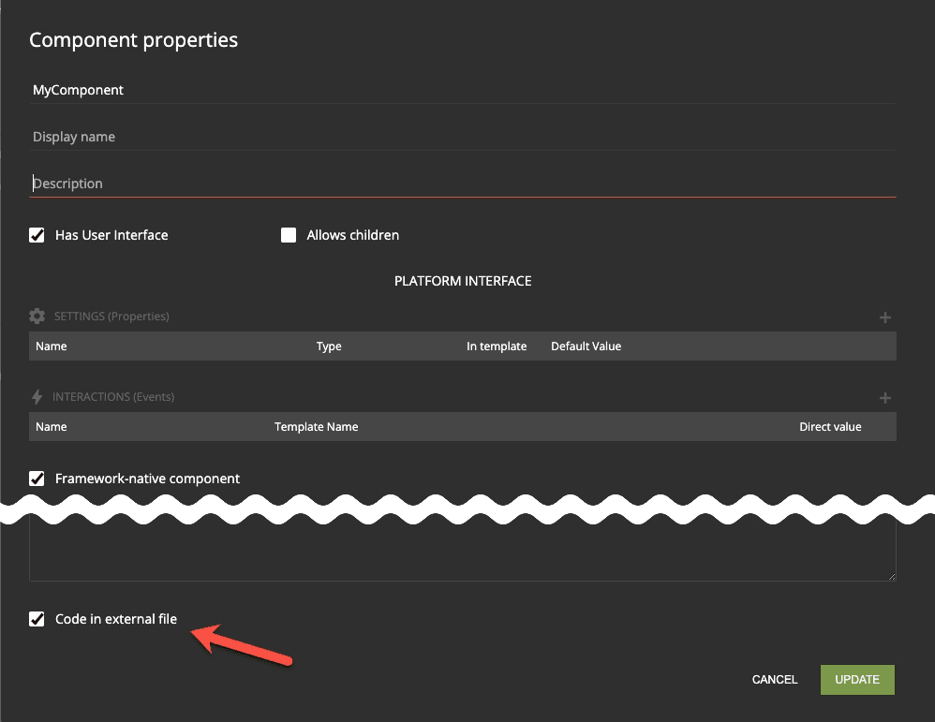Click the code text area
This screenshot has width=935, height=722.
click(463, 552)
